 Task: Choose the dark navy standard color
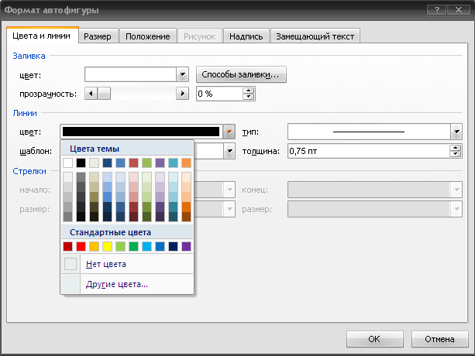pos(174,247)
